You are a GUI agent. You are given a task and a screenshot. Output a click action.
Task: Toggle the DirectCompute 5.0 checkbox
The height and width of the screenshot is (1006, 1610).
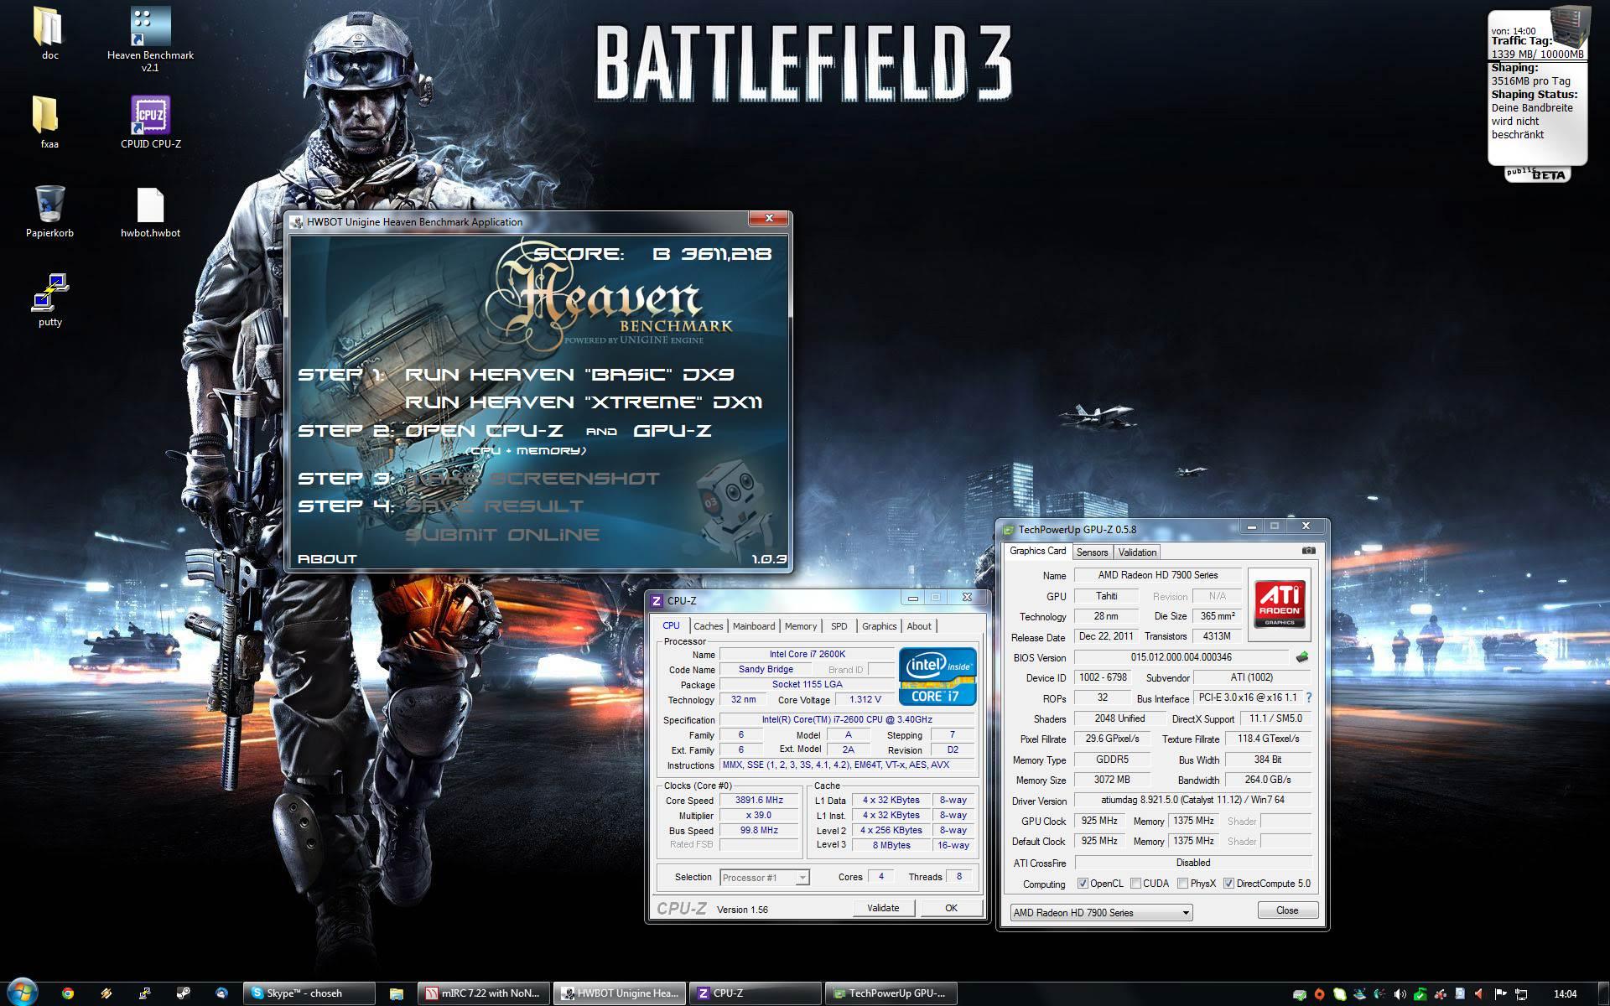[x=1228, y=884]
